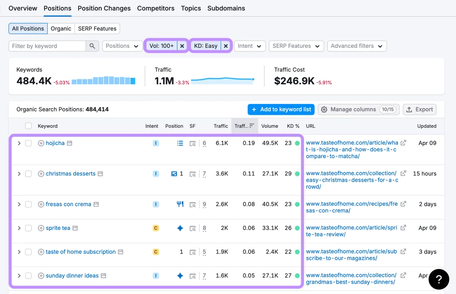This screenshot has width=456, height=294.
Task: Select the SERP Features tab
Action: click(x=97, y=28)
